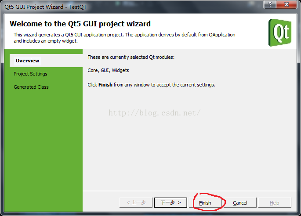Click the disabled Help button
301x216 pixels.
[x=275, y=203]
